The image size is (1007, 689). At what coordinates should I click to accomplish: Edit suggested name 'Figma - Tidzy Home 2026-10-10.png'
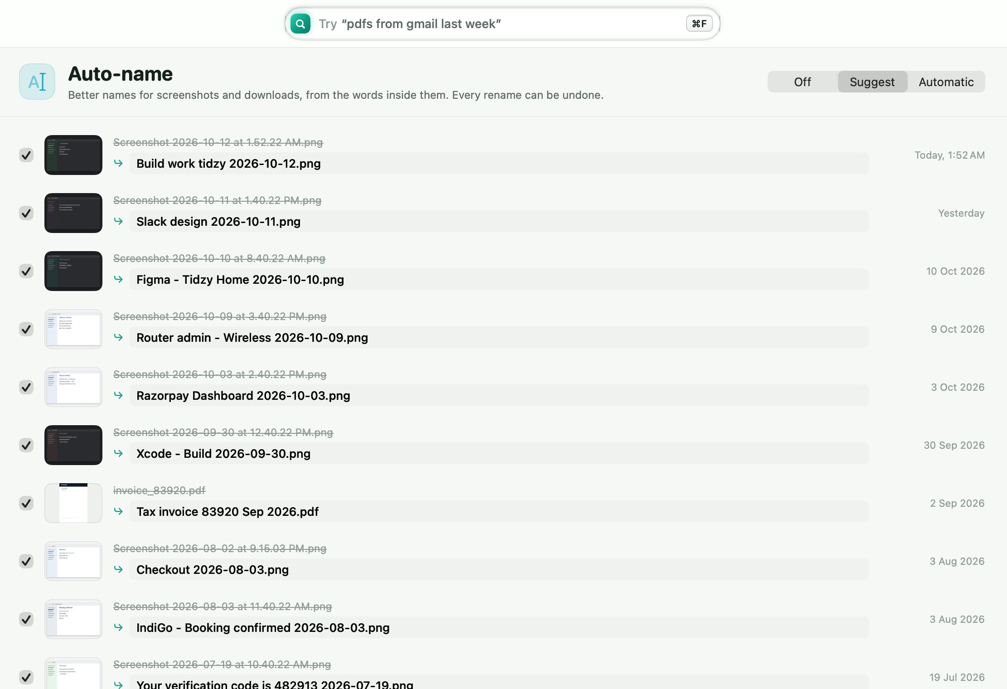tap(499, 279)
